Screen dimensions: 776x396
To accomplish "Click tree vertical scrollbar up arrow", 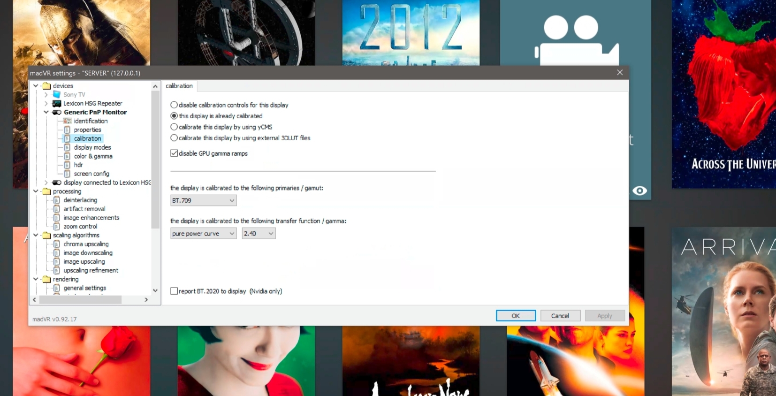I will [x=155, y=86].
